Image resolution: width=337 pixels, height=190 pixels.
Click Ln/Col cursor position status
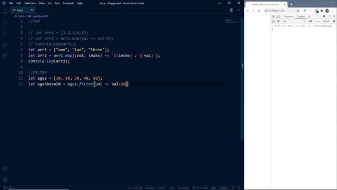coord(135,188)
